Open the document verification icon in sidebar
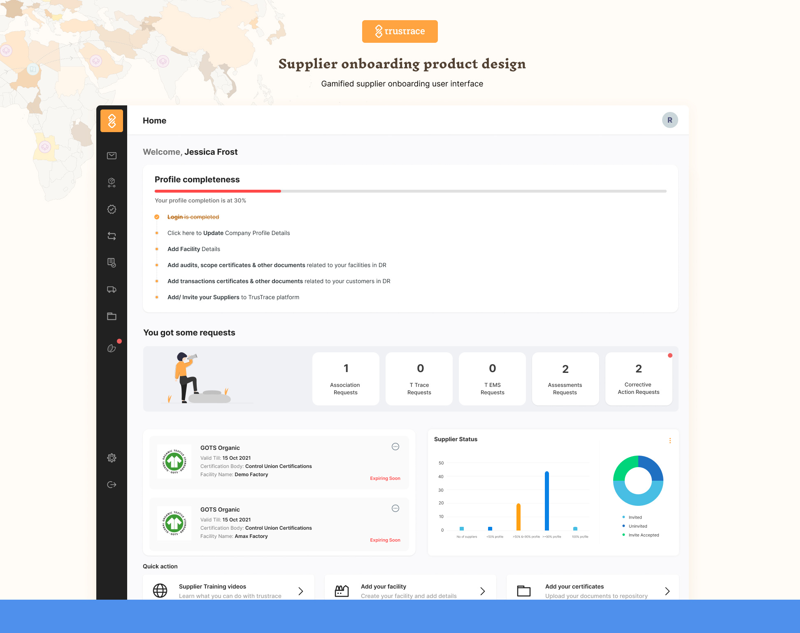This screenshot has width=800, height=633. click(x=112, y=263)
